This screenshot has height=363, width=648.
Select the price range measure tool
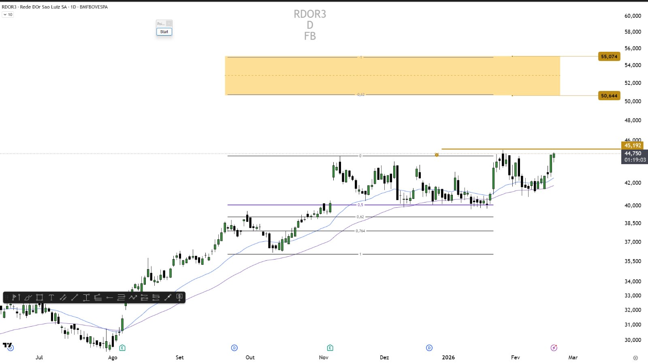coord(86,298)
